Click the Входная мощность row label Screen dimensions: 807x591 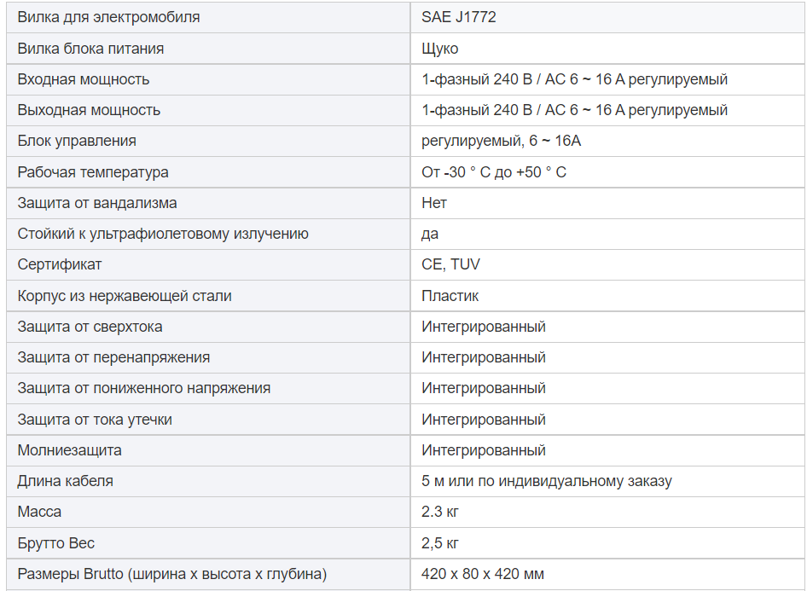[84, 79]
